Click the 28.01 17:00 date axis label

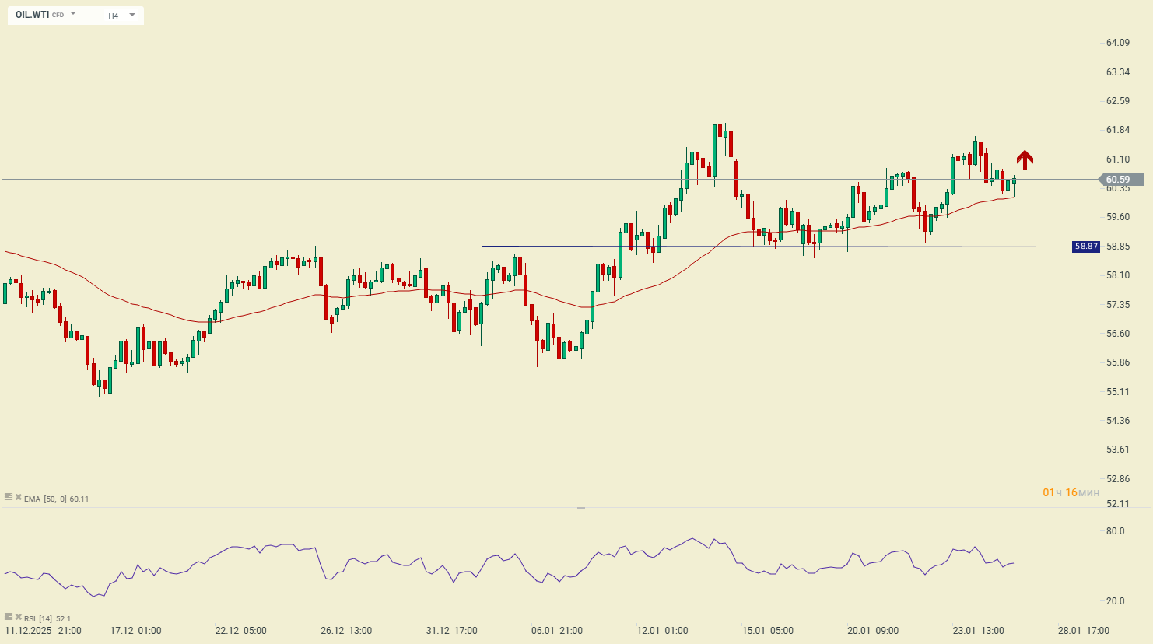click(1084, 631)
